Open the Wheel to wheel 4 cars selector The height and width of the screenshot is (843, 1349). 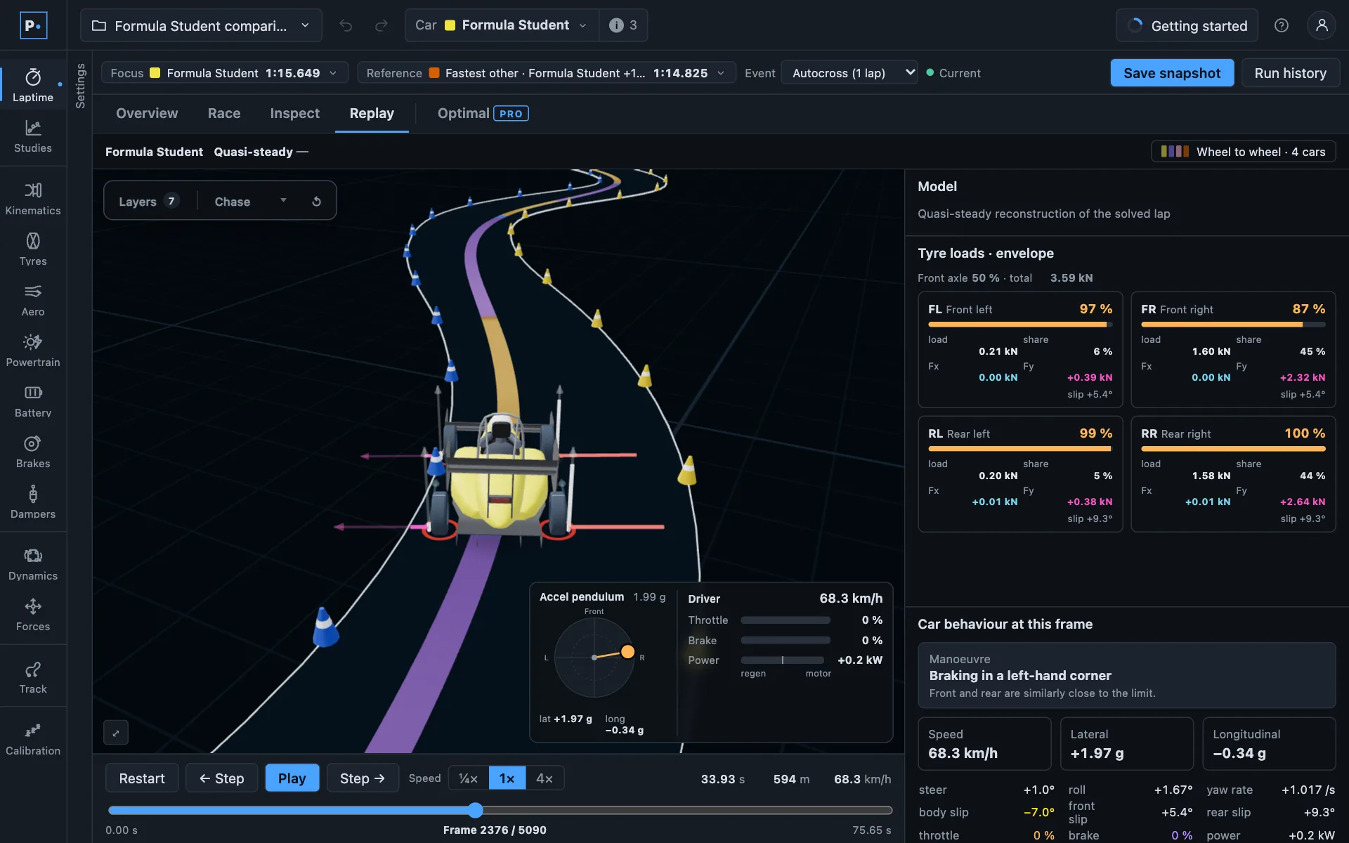1243,152
